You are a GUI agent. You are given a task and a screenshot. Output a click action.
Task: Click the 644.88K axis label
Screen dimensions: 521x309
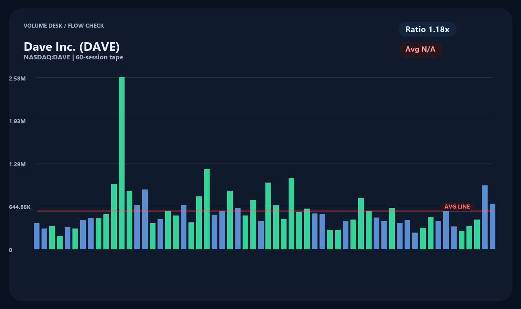coord(20,207)
